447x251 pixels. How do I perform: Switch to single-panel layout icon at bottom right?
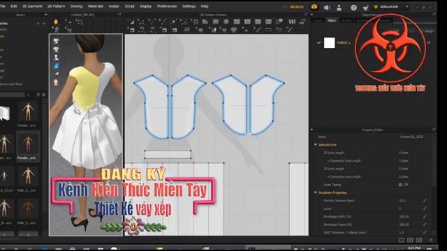[401, 241]
